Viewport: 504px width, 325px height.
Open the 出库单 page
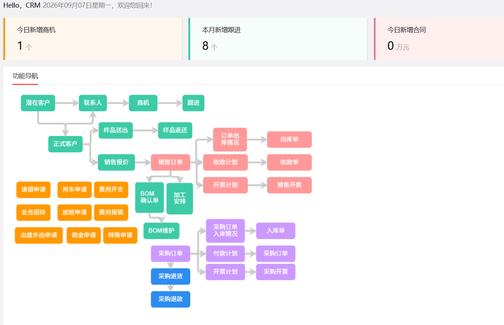[289, 139]
